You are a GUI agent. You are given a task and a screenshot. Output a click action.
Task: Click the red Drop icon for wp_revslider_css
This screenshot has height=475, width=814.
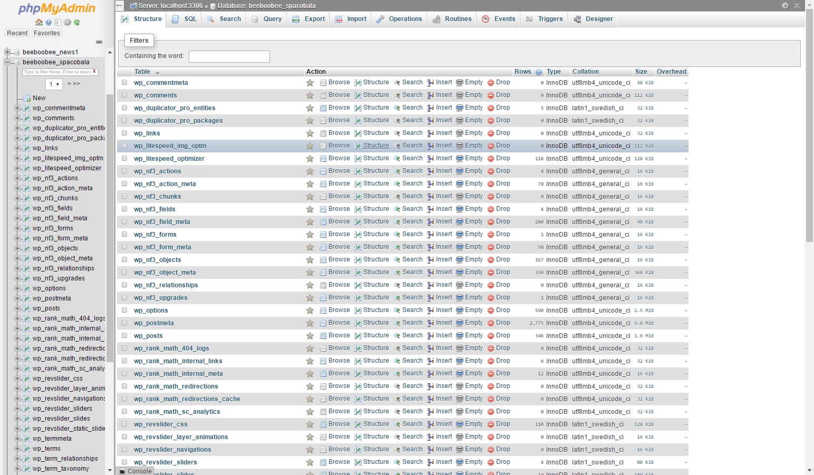[x=491, y=424]
